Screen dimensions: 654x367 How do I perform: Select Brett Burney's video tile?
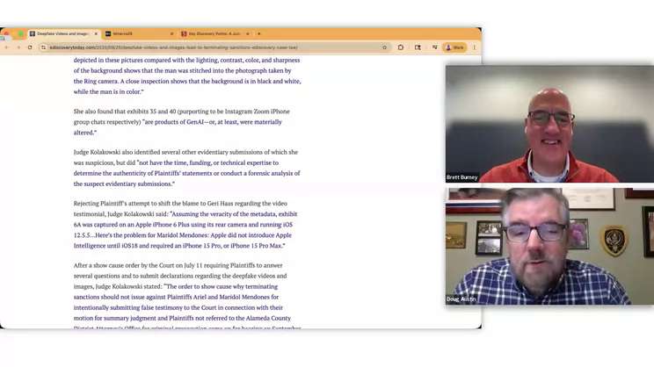549,124
